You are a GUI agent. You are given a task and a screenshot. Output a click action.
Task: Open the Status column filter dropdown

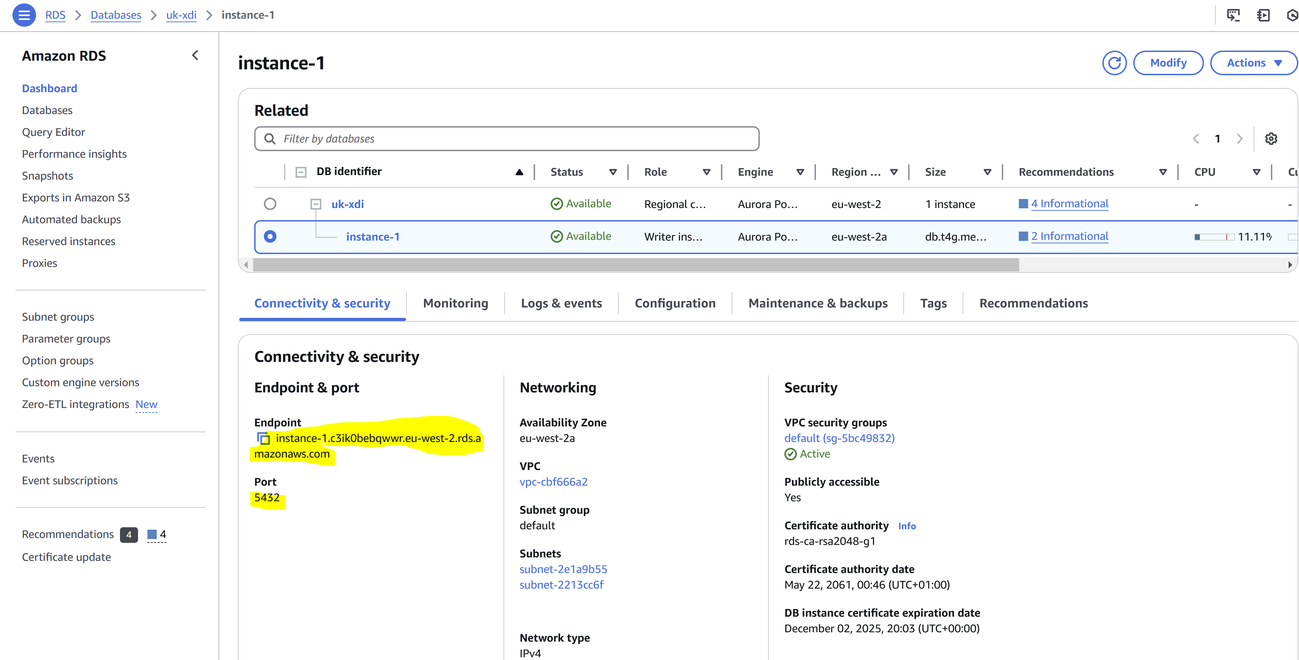(613, 172)
